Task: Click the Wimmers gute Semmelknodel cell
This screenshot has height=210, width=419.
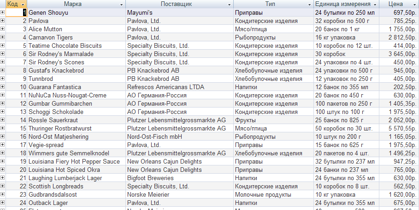Action: coord(77,153)
